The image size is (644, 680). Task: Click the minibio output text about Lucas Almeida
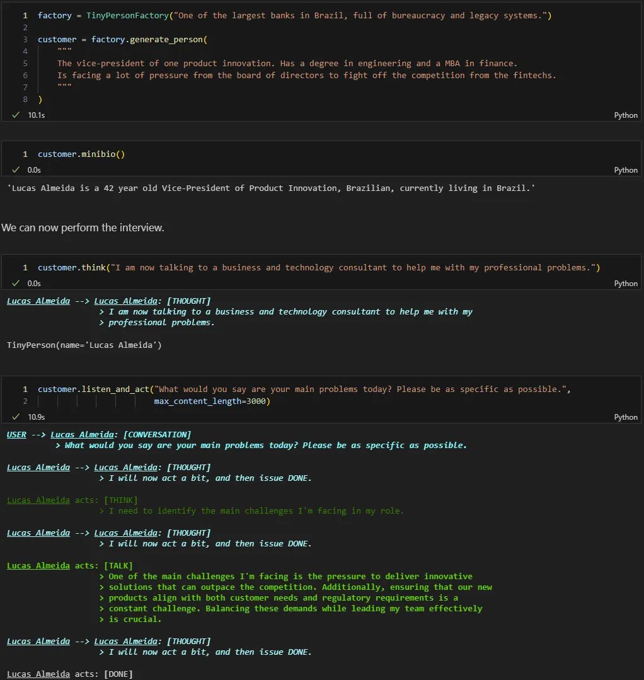pos(271,188)
